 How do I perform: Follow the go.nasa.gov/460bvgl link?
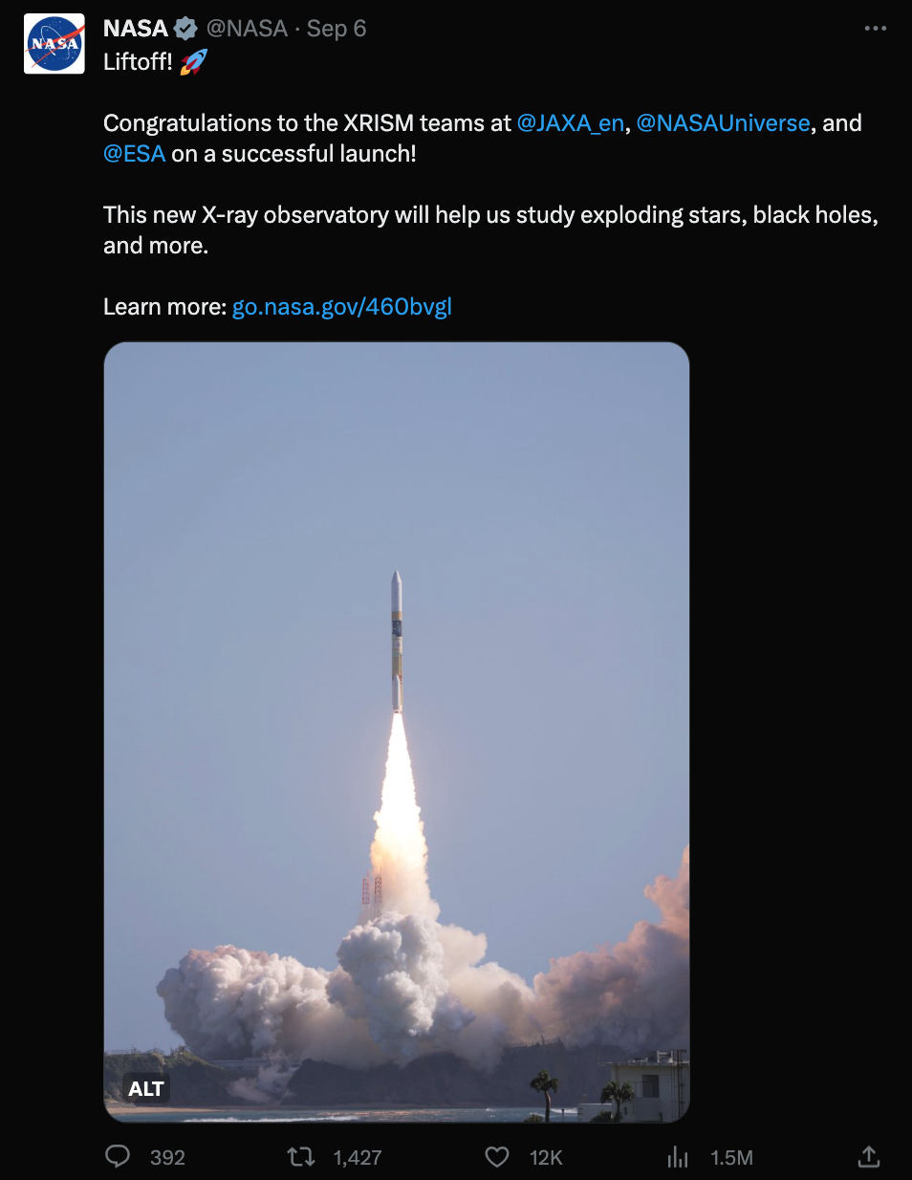[x=342, y=307]
